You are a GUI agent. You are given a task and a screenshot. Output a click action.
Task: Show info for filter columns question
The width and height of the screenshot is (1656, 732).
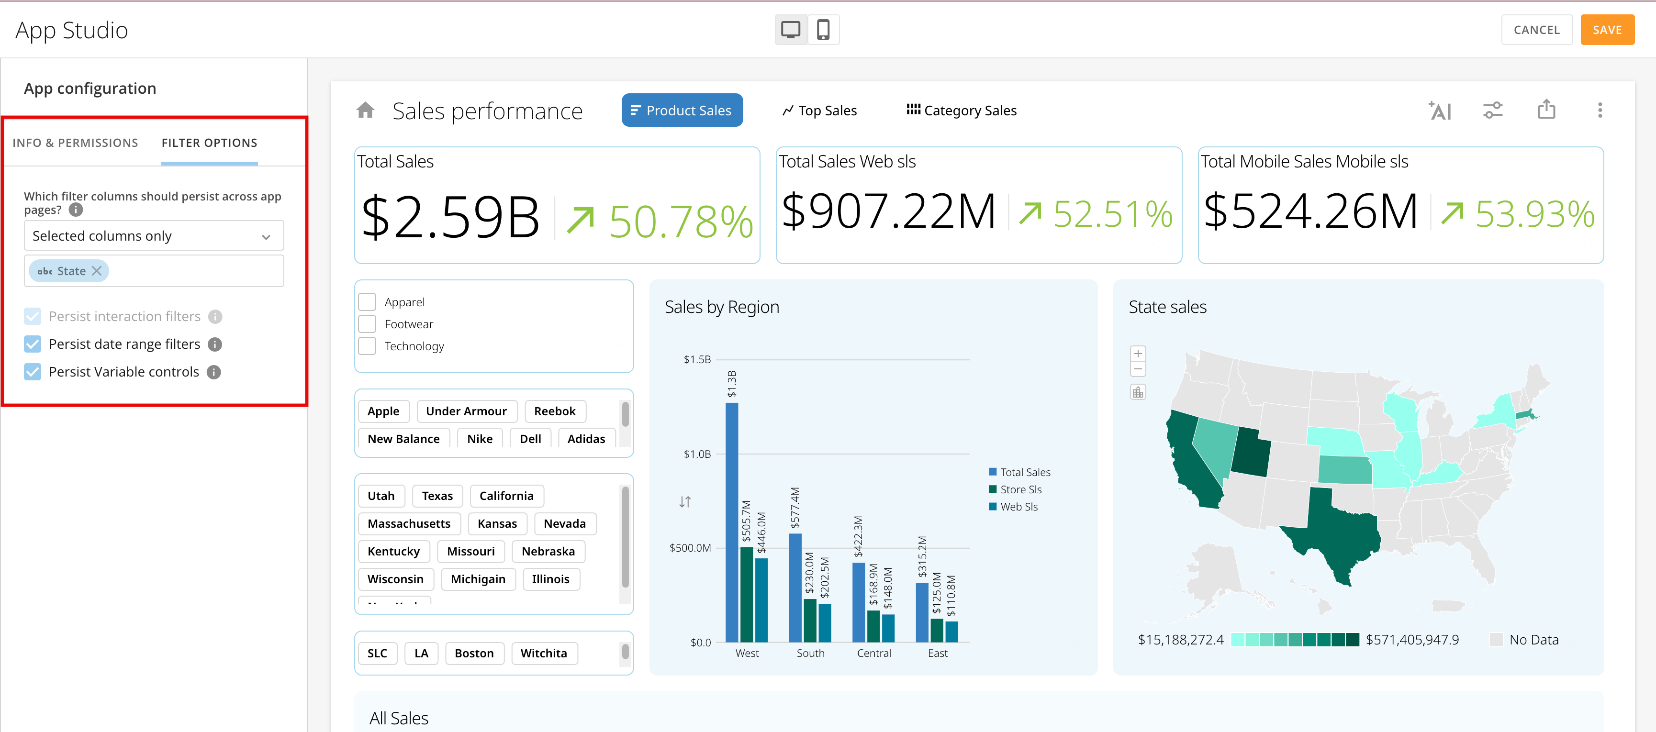[x=76, y=210]
